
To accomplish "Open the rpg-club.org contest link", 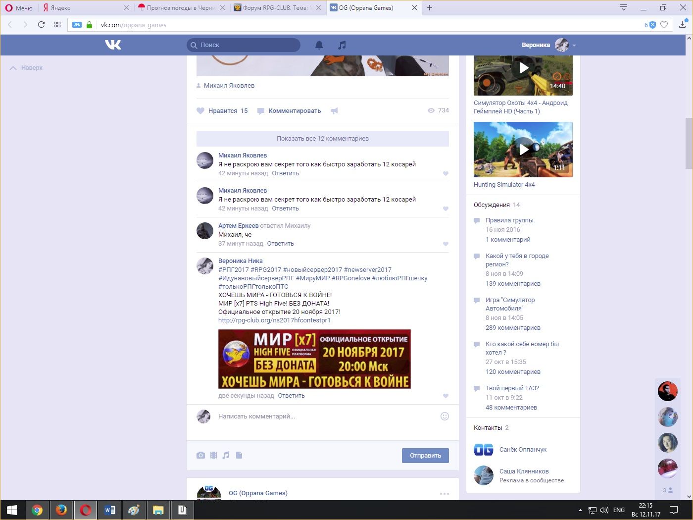I will click(x=274, y=320).
